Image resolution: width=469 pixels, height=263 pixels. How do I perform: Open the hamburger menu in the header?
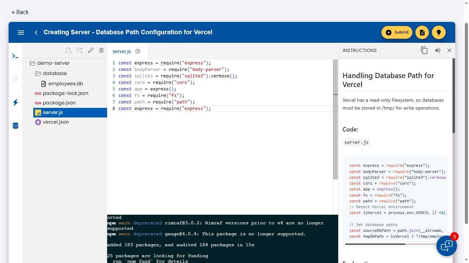(x=21, y=33)
